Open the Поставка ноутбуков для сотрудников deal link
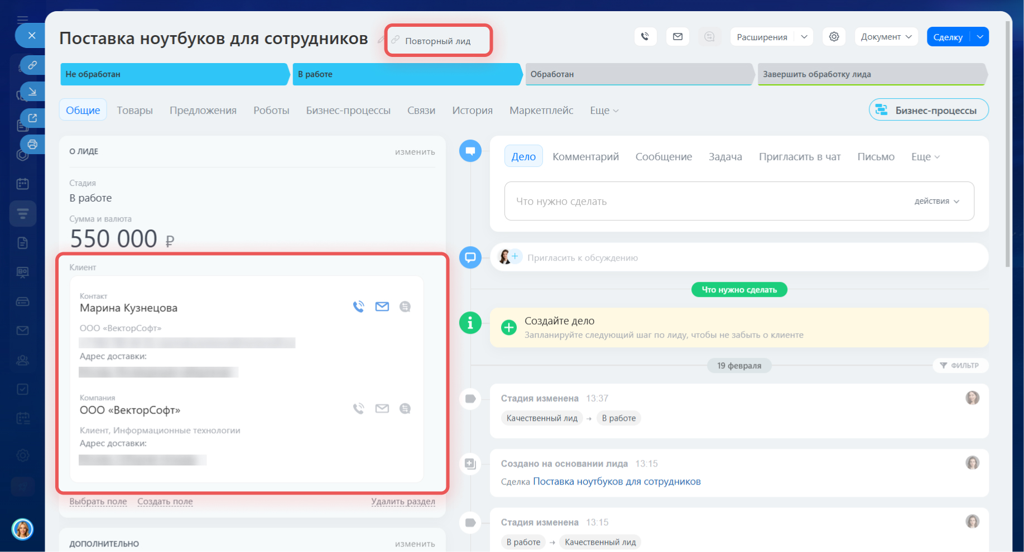1024x552 pixels. point(617,481)
